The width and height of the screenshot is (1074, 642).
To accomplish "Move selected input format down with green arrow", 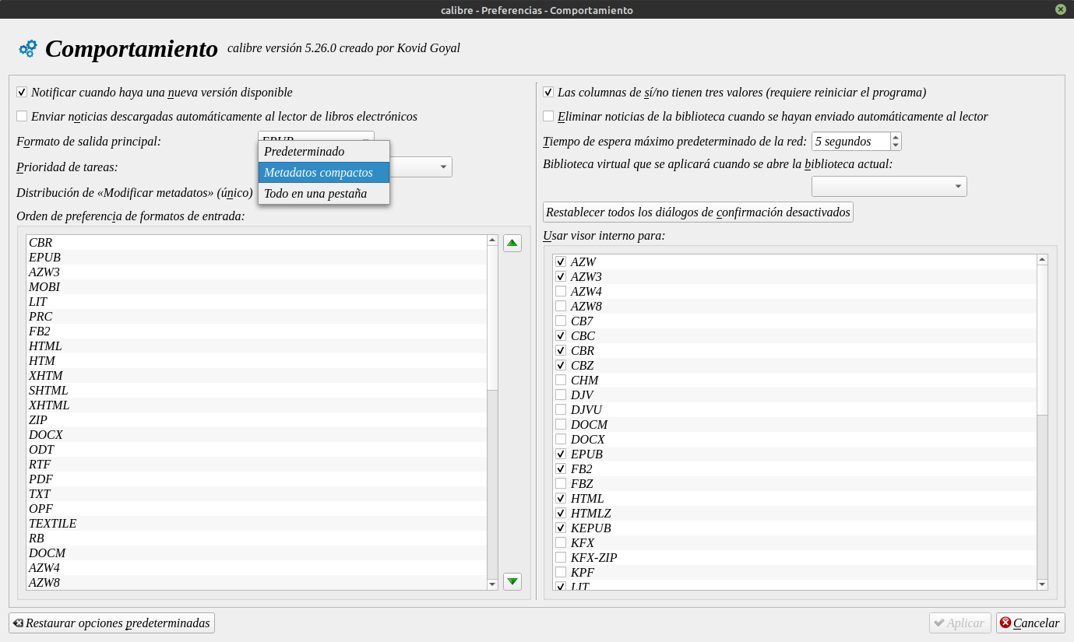I will coord(512,581).
